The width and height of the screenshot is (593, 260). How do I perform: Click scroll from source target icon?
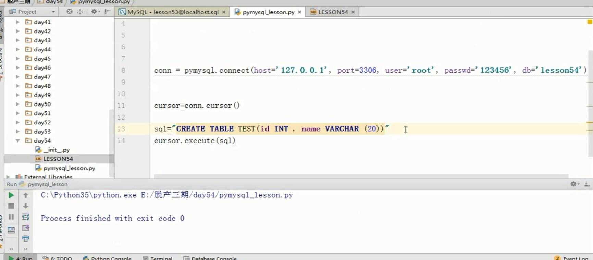70,12
